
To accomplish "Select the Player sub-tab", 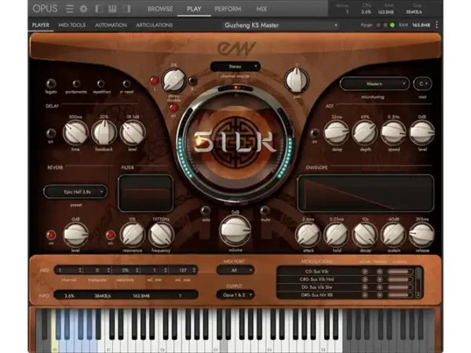I will tap(41, 25).
